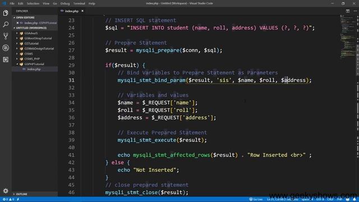359x202 pixels.
Task: Click the Spaces: 4 indentation indicator
Action: click(x=307, y=199)
